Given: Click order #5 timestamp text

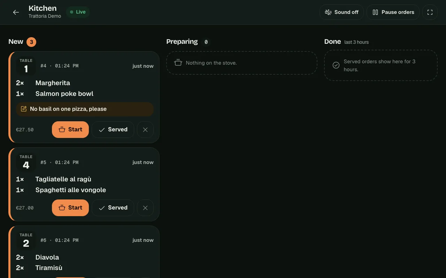Looking at the screenshot, I should [59, 162].
